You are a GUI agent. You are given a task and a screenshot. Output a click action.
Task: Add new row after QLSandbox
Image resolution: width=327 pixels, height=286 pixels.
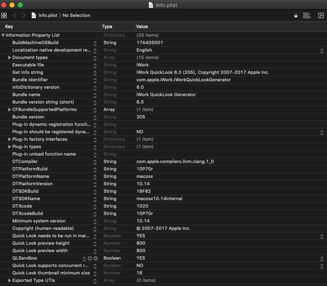[x=90, y=258]
